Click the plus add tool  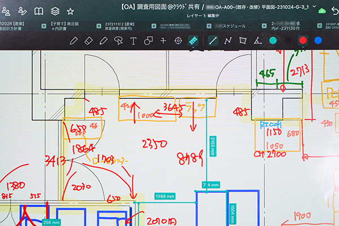click(163, 41)
